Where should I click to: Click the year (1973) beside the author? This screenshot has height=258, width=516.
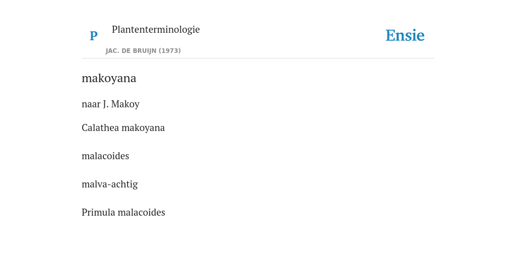click(x=170, y=51)
